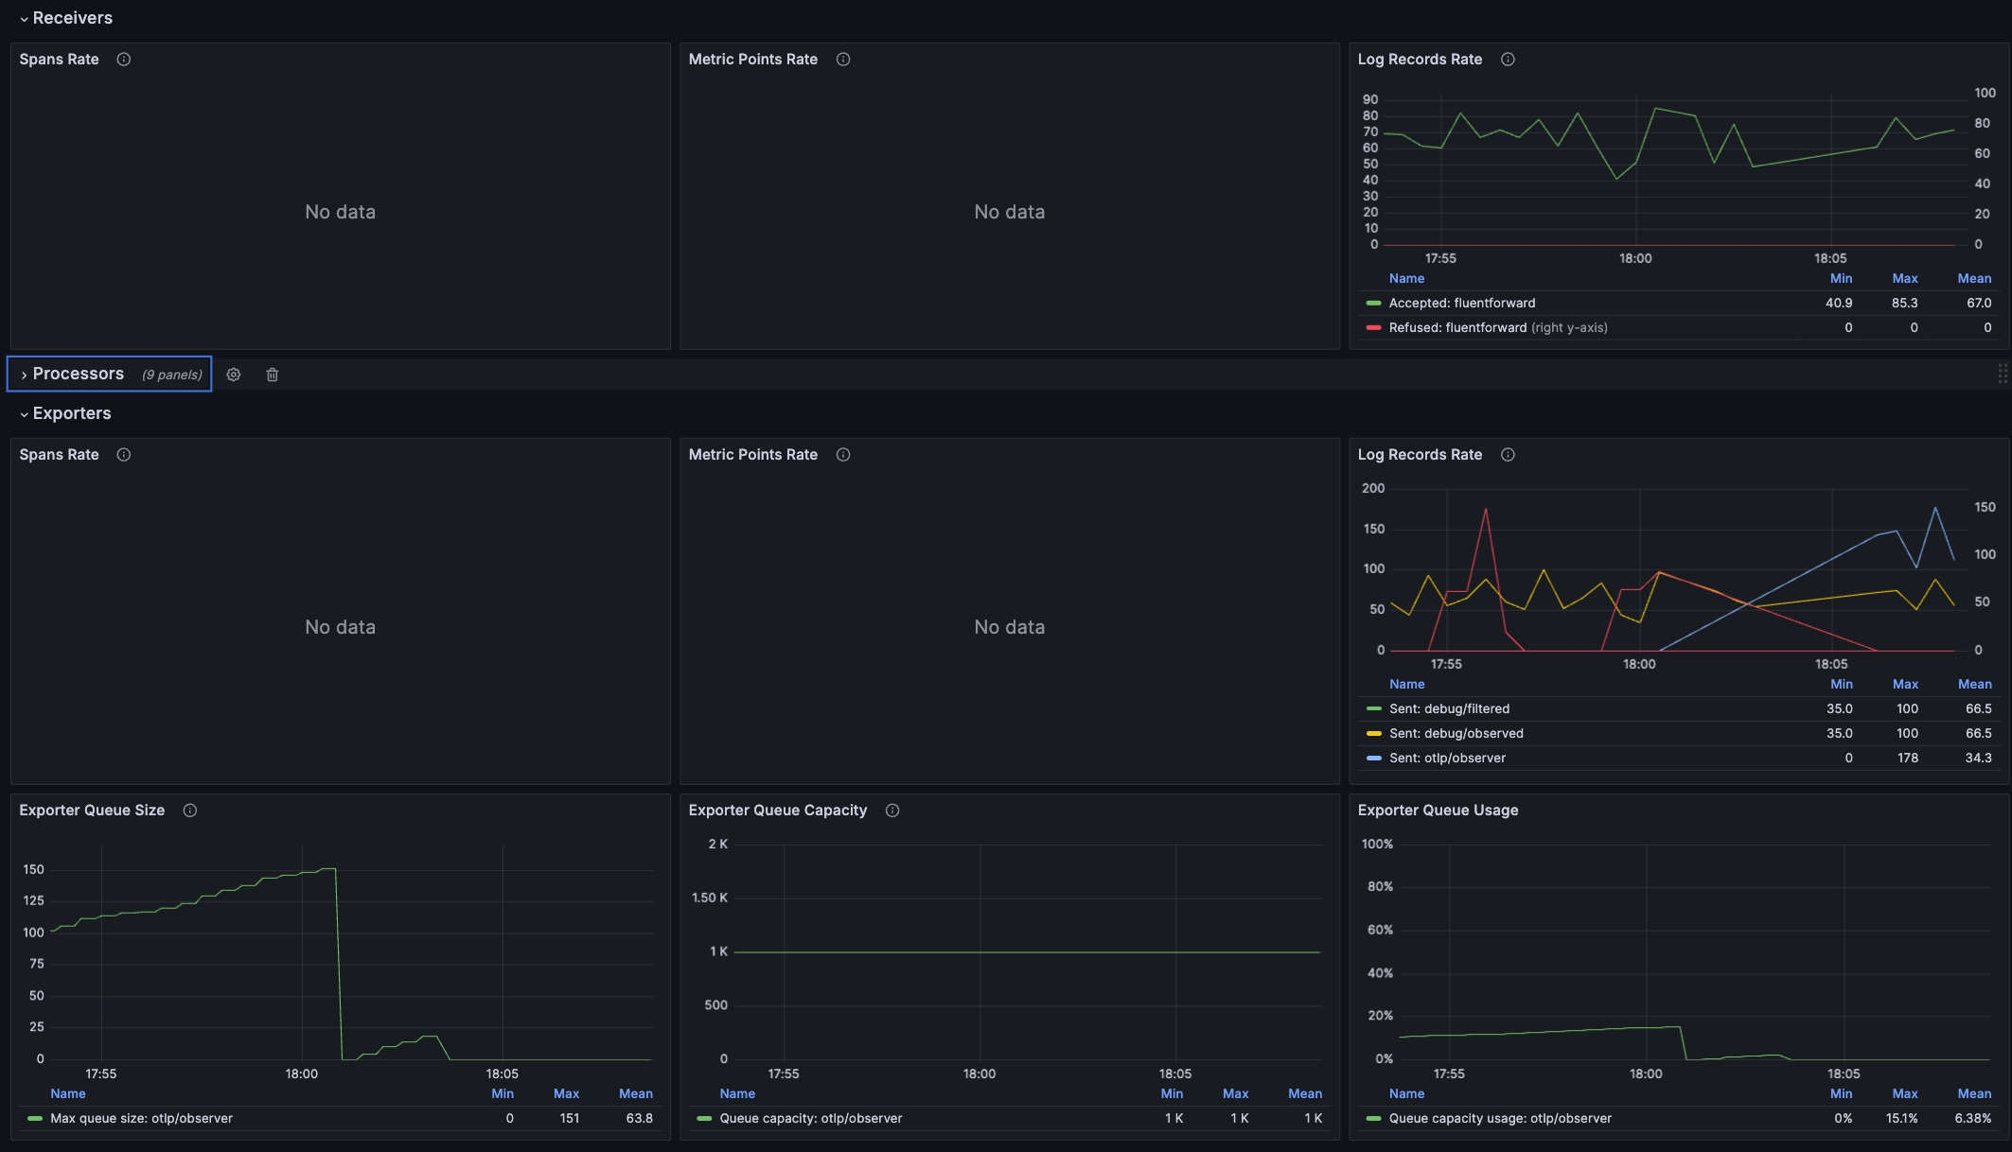This screenshot has height=1152, width=2012.
Task: Sort Exporters log legend by Max column
Action: point(1904,684)
